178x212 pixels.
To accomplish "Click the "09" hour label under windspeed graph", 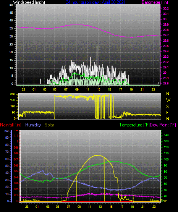I will 77,89.
